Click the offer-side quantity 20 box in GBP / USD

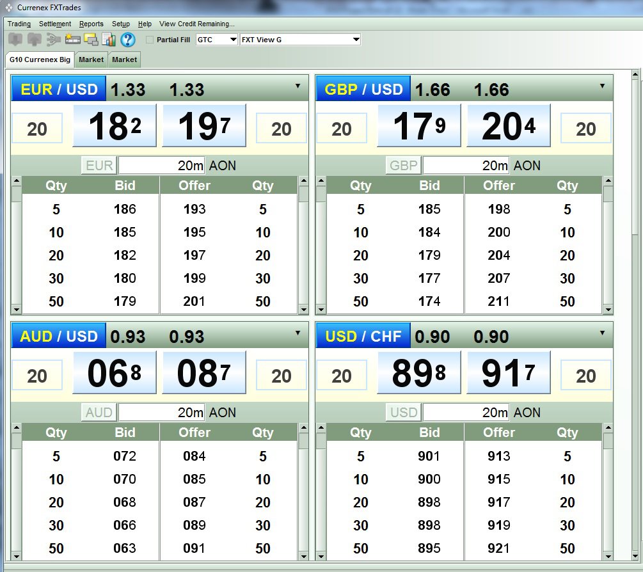[x=585, y=129]
